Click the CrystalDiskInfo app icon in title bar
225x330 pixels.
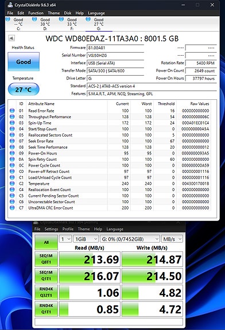coord(10,5)
